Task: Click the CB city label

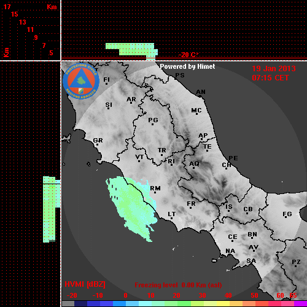Action: (x=248, y=209)
